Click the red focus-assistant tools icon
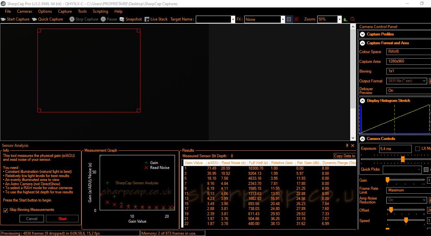 point(352,19)
